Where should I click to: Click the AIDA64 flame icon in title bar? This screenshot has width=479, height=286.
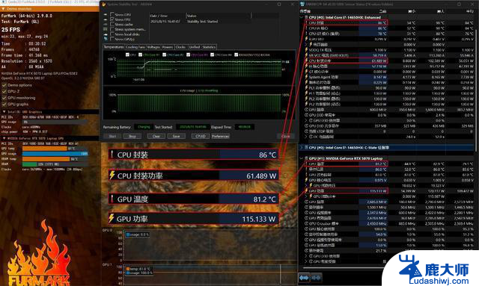104,4
